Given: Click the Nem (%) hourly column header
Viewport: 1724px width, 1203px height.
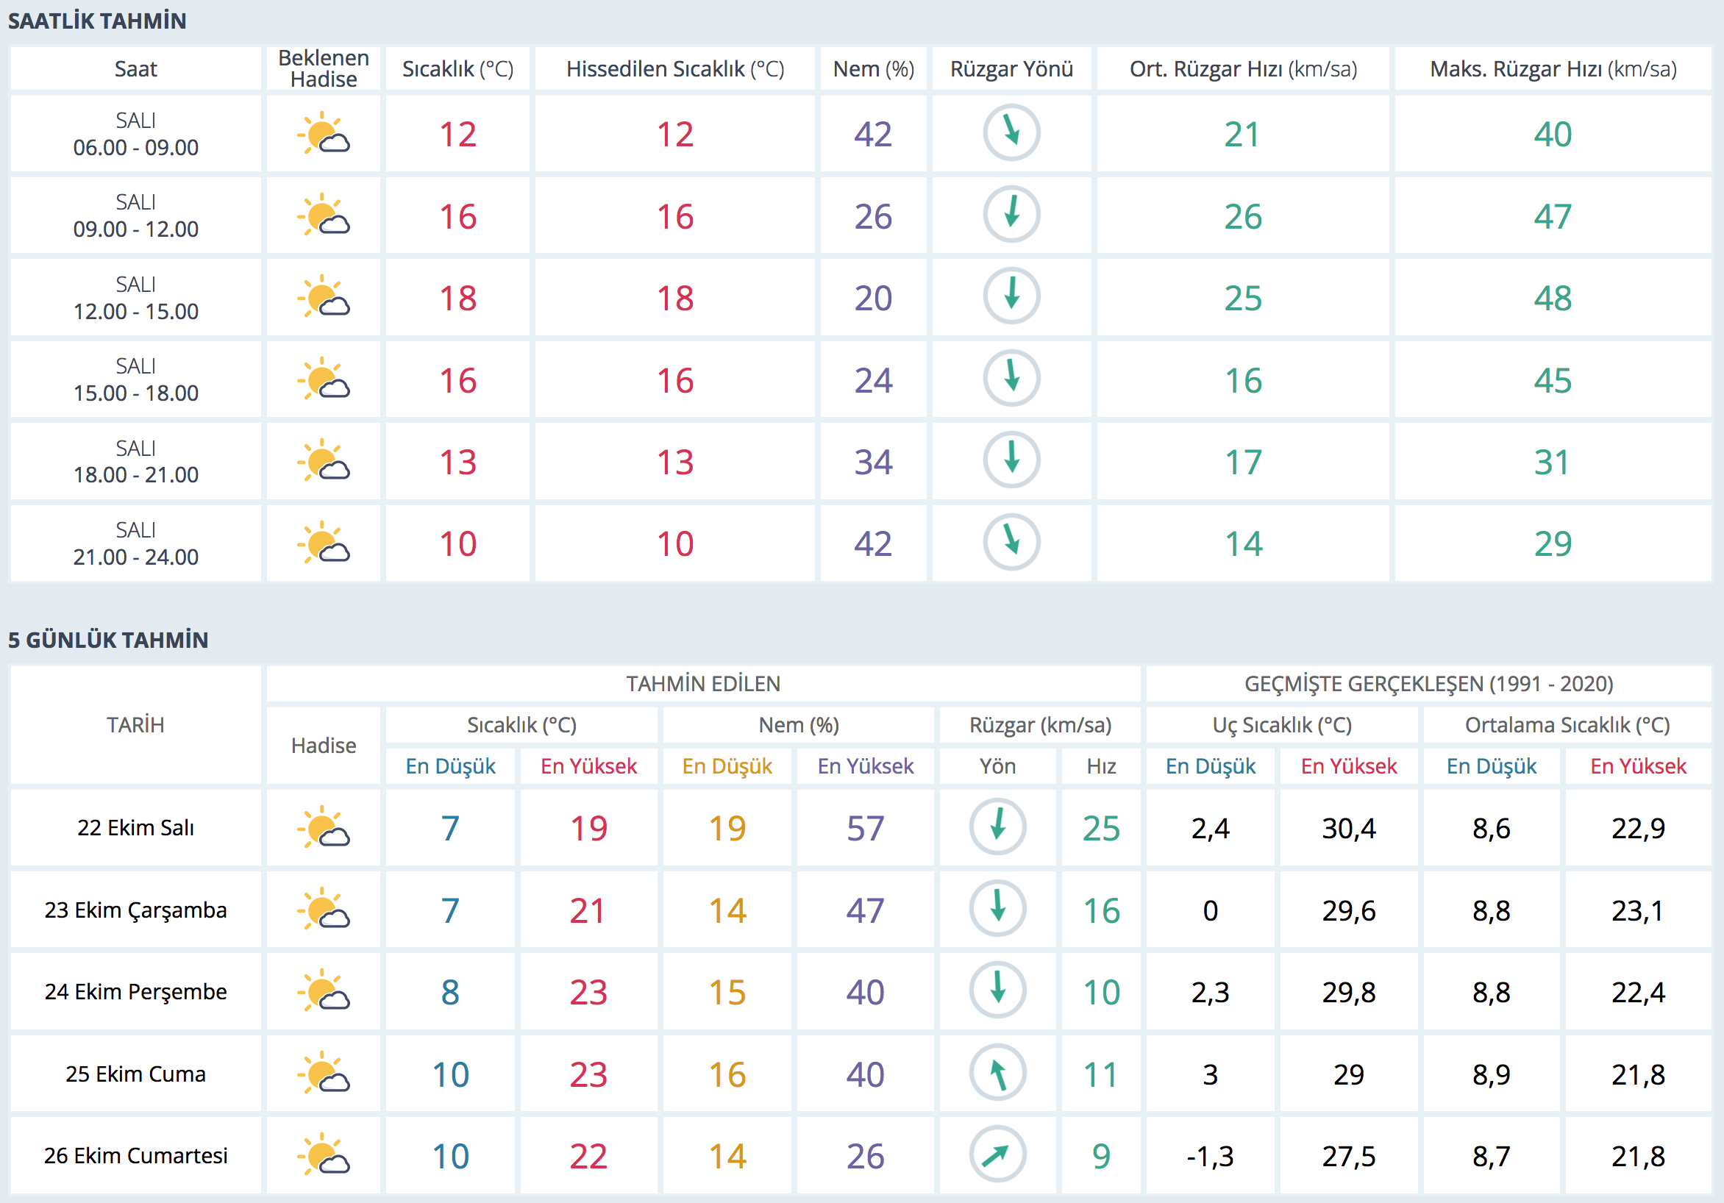Looking at the screenshot, I should click(873, 69).
